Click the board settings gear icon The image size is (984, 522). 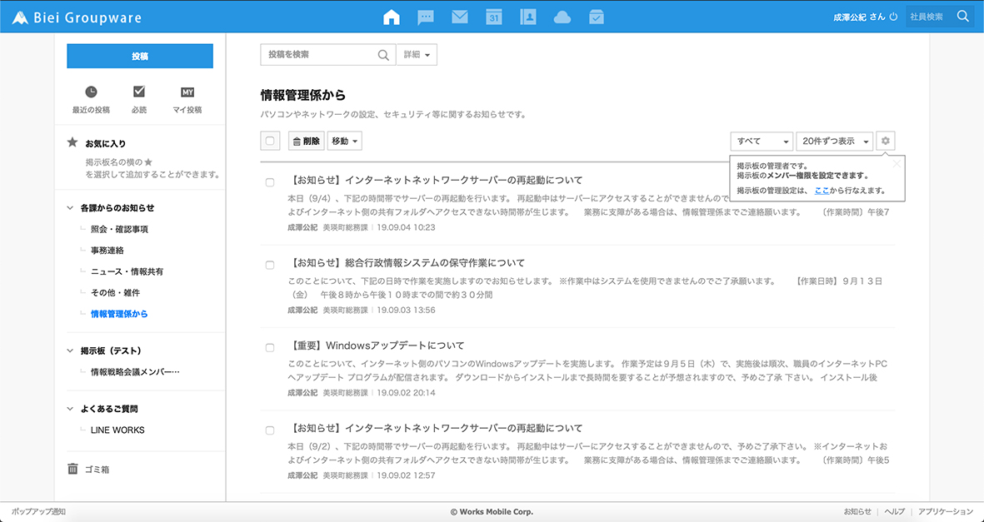886,142
